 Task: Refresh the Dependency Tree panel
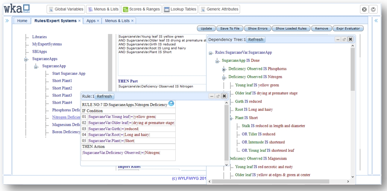pos(255,39)
